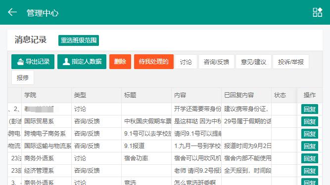Screen dimensions: 330x185
Task: Click the 操作 column header
Action: click(x=310, y=95)
